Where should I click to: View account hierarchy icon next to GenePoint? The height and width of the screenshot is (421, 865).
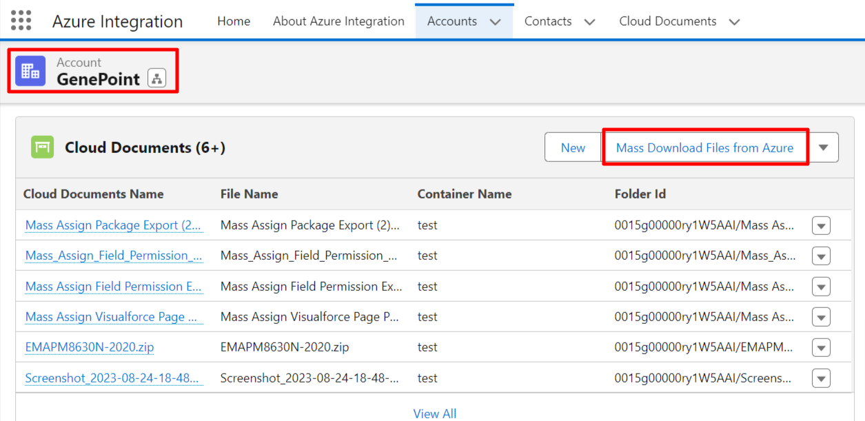[x=157, y=79]
